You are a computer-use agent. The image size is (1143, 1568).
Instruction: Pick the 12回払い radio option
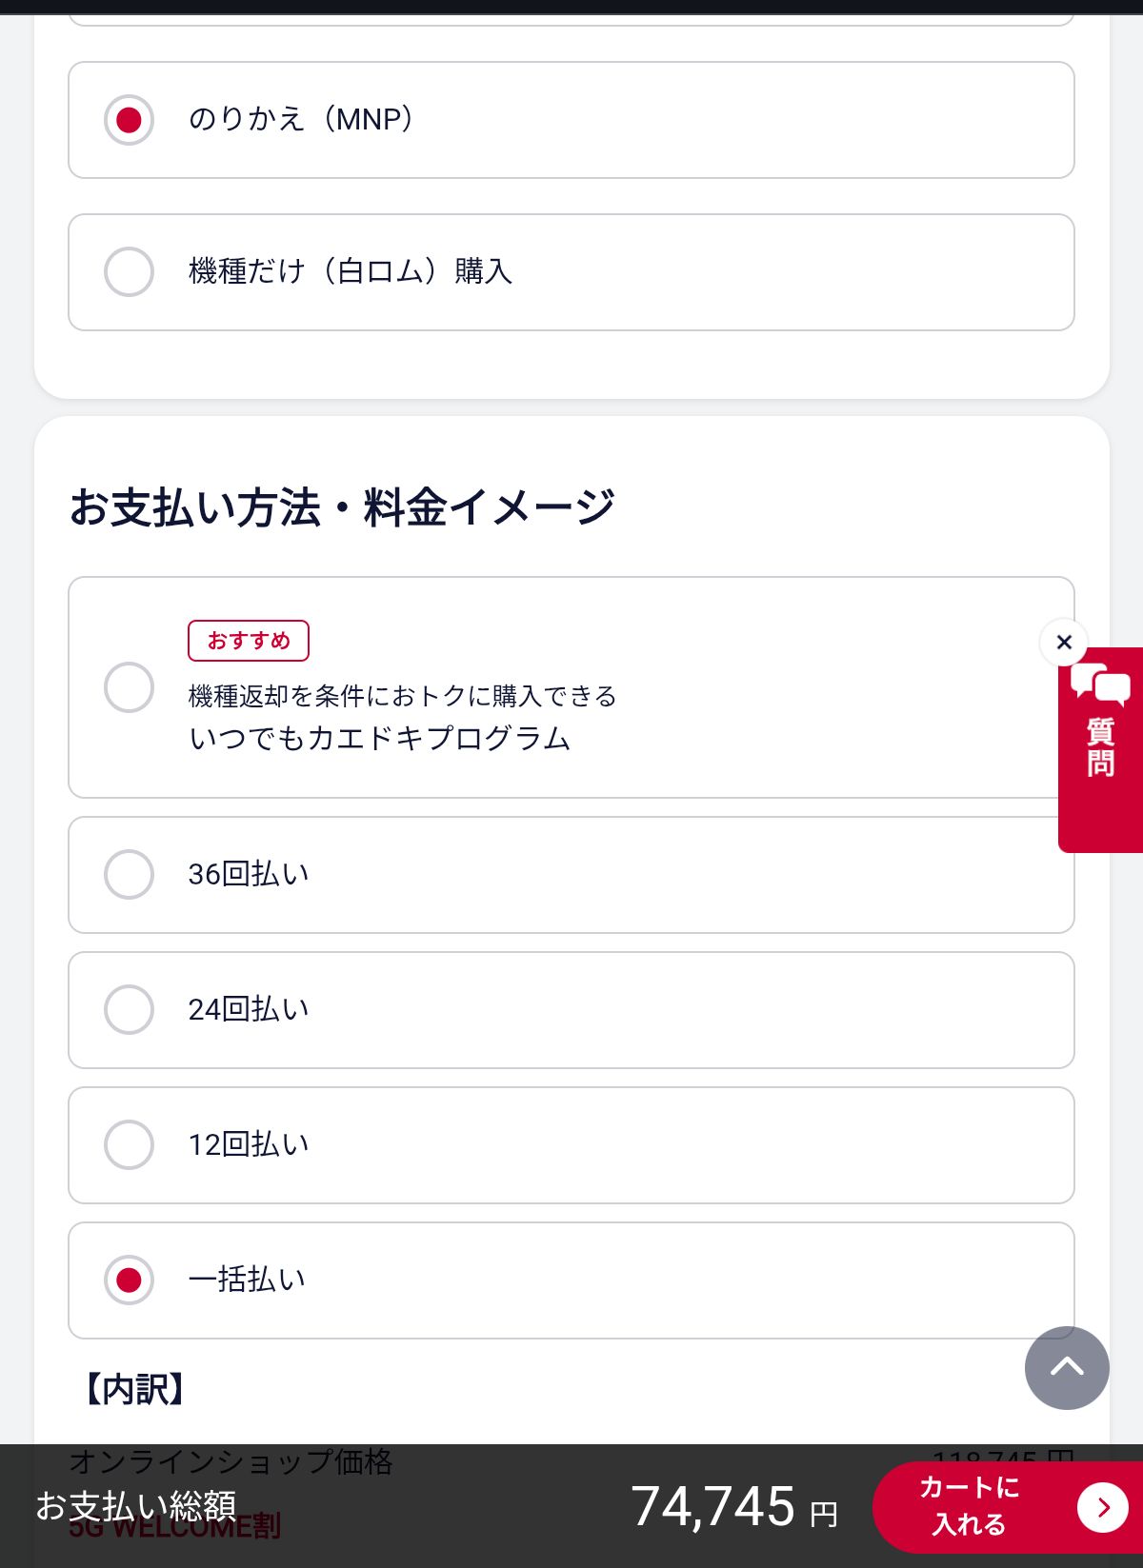point(129,1145)
